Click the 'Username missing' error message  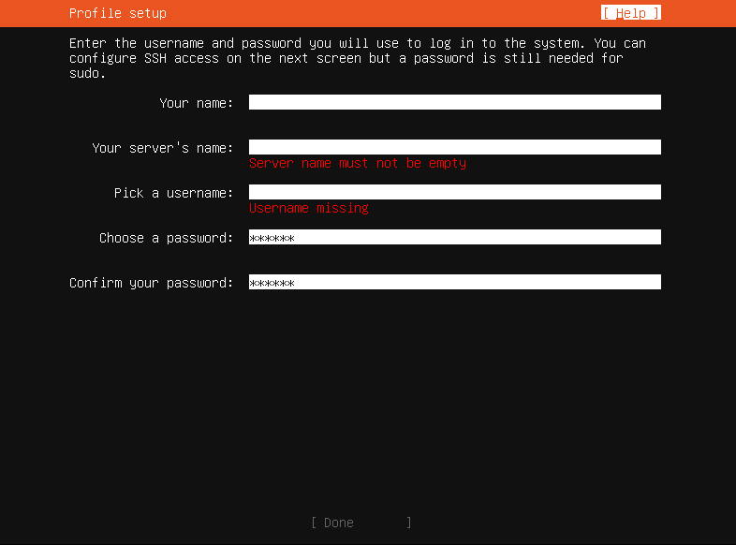click(x=308, y=208)
